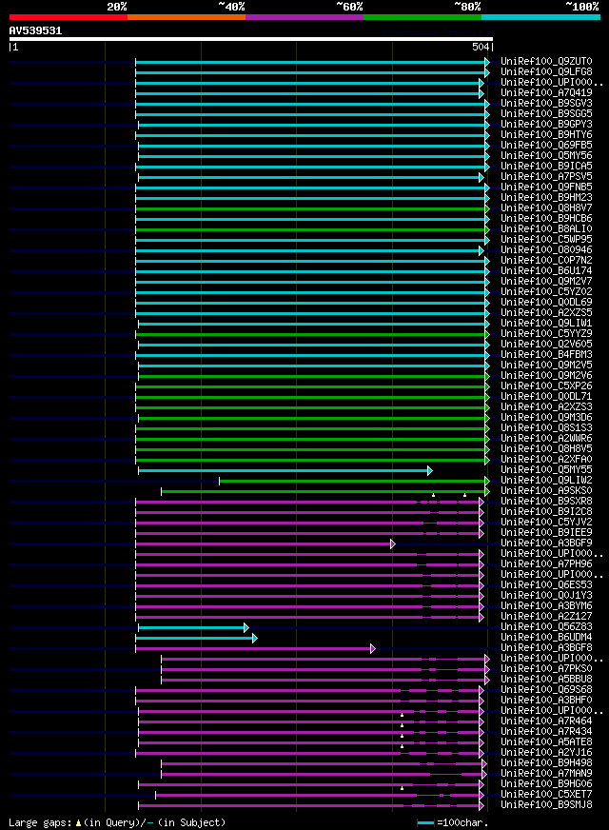Select label UniRef100_Q0DL71
The width and height of the screenshot is (609, 830).
[x=546, y=397]
